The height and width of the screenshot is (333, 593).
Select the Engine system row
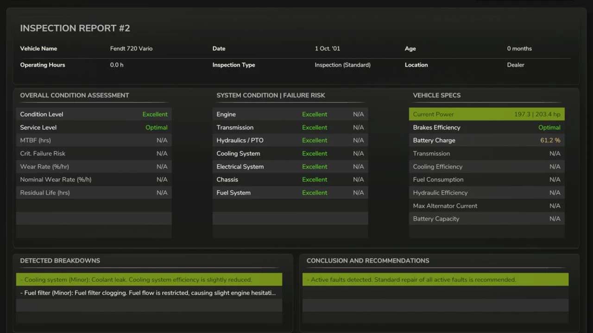tap(290, 114)
